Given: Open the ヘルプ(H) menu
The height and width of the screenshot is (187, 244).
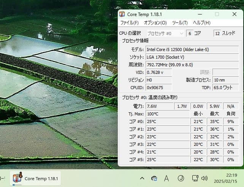Looking at the screenshot, I should 201,23.
